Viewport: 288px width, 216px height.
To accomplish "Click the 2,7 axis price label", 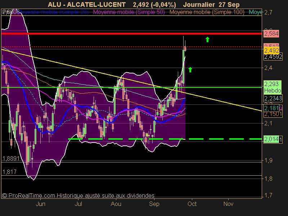I will (268, 13).
